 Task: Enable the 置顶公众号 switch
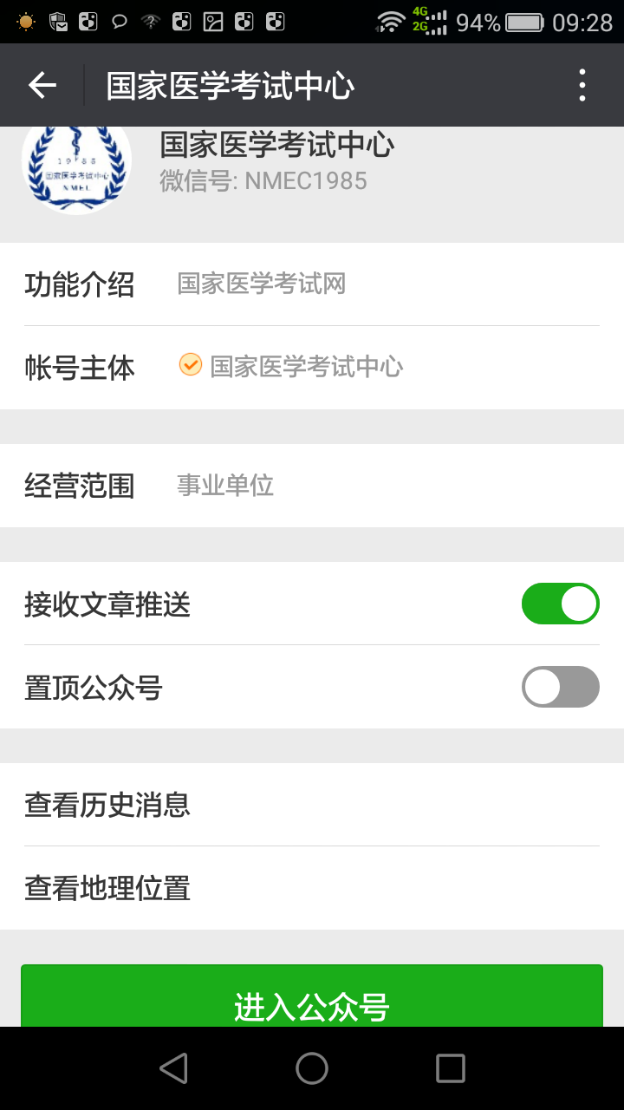coord(560,687)
